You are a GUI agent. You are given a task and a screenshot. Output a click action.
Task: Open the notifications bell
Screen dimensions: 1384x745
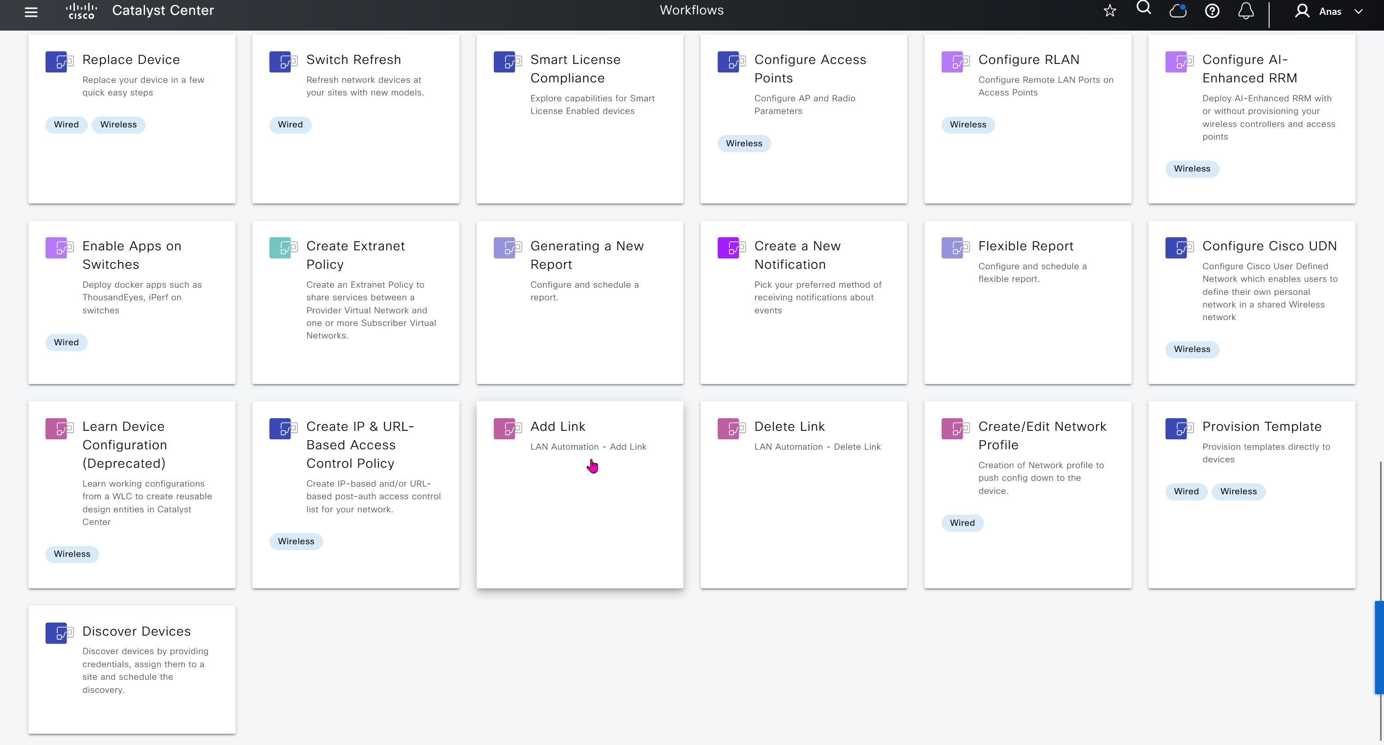[x=1246, y=11]
